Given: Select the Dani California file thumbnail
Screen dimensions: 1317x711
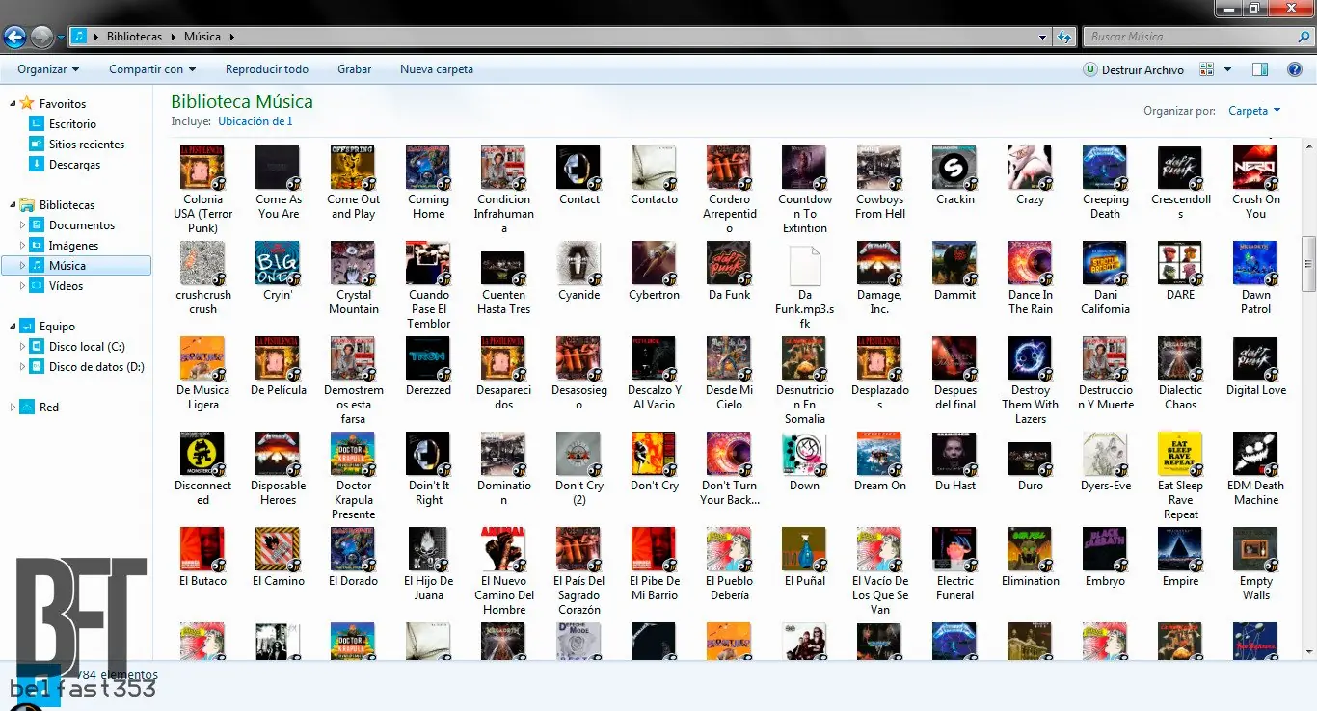Looking at the screenshot, I should pos(1105,263).
